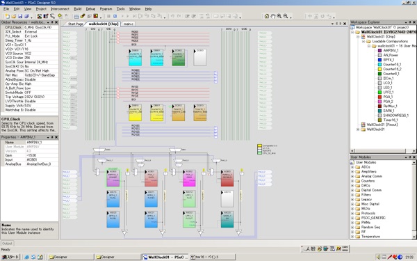This screenshot has height=261, width=417.
Task: Select Counter16_2 in Workspace Explorer
Action: (392, 69)
